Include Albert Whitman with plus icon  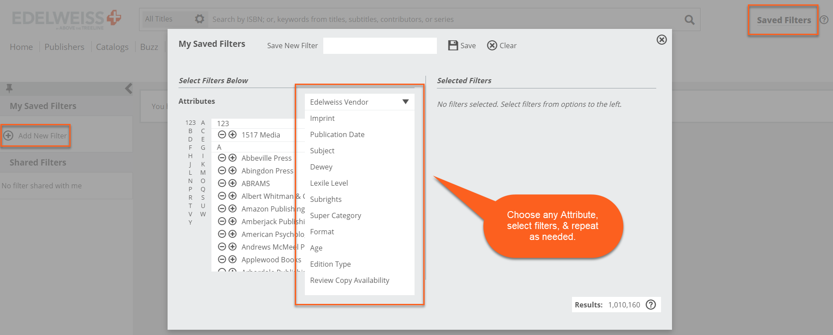coord(232,196)
